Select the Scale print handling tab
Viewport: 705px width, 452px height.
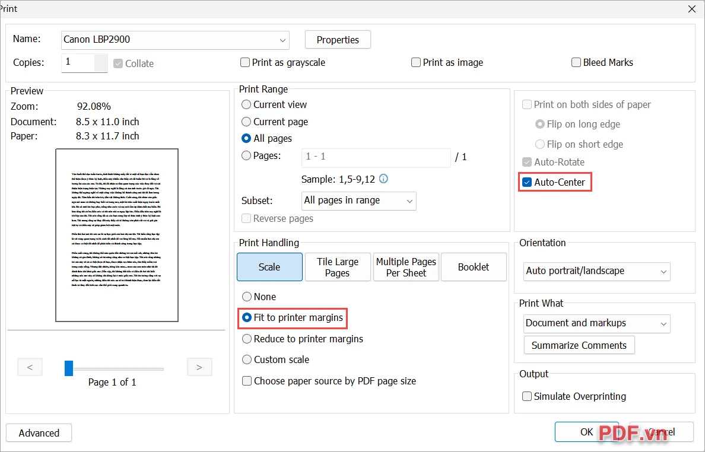click(269, 267)
